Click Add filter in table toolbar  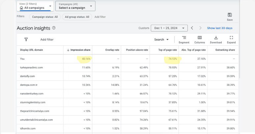(x=47, y=40)
